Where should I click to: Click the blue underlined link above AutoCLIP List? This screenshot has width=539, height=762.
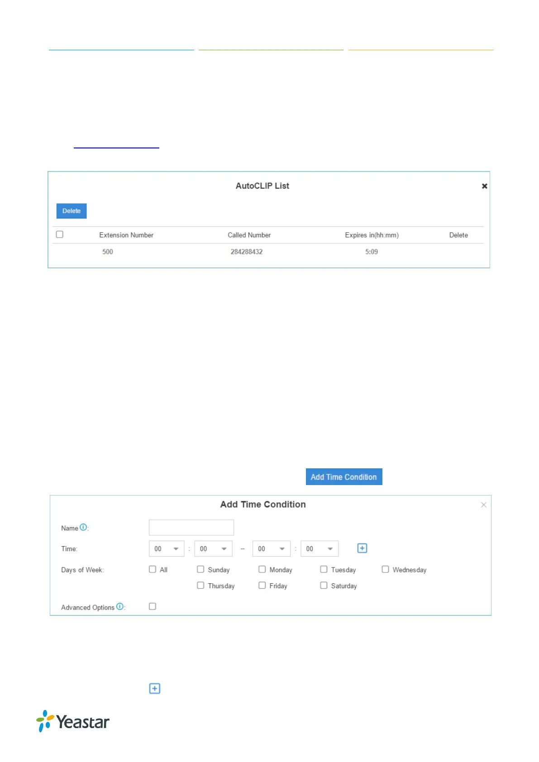[x=116, y=147]
